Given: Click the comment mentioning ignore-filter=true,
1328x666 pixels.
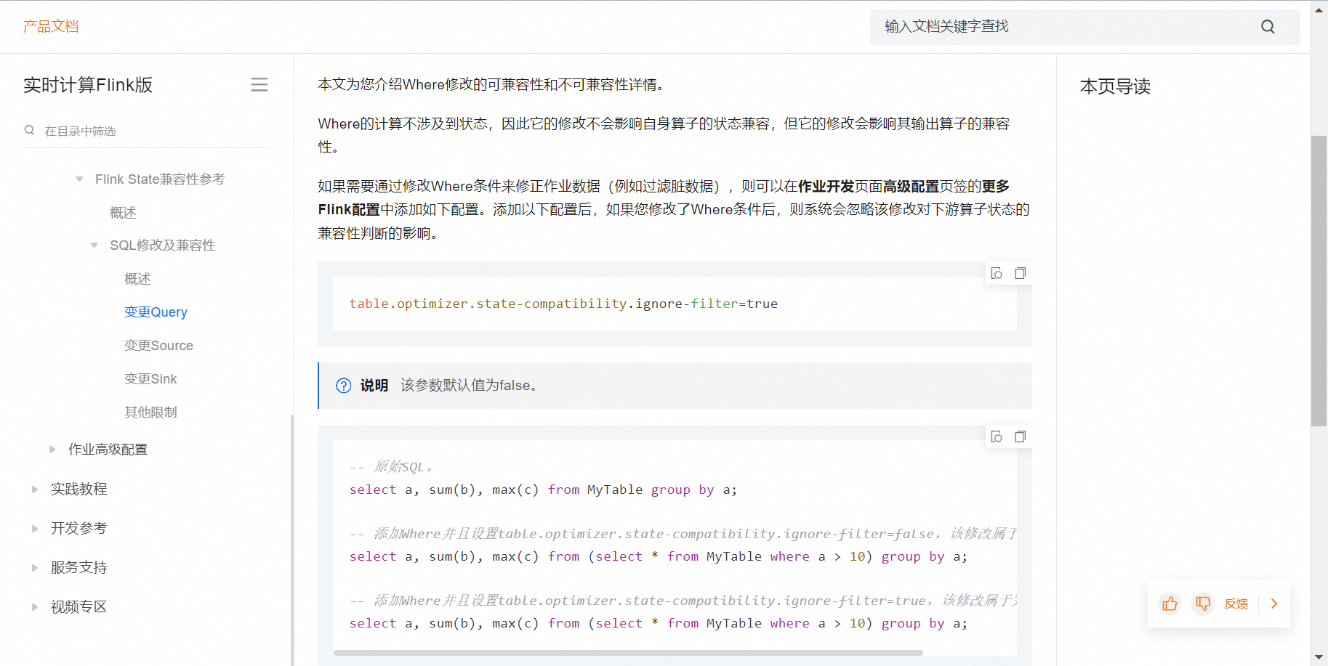Looking at the screenshot, I should click(x=683, y=601).
